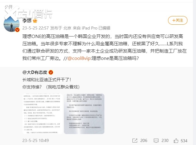Click the +关注 follow button
Viewport: 196px width, 145px height.
[x=178, y=20]
